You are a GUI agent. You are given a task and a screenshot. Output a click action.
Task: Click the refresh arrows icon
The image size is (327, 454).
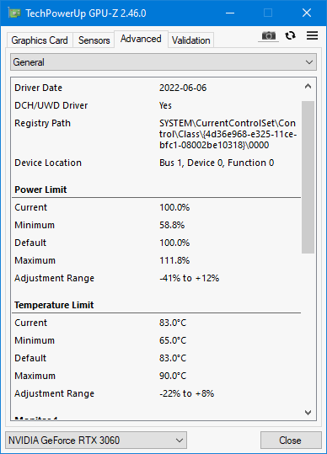pos(290,35)
